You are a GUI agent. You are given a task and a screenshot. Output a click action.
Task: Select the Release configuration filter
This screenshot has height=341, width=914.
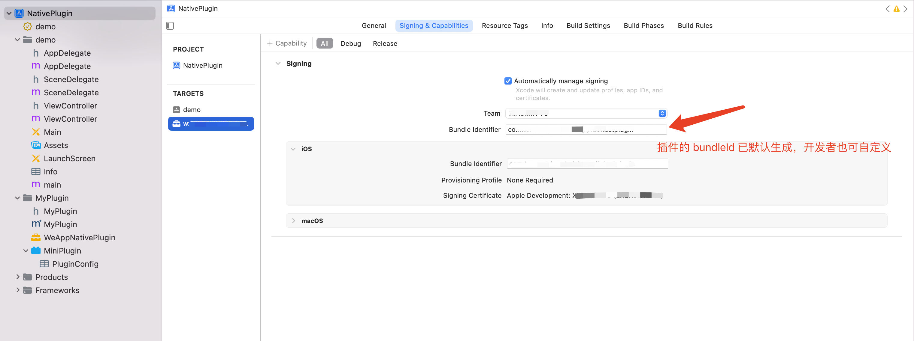[x=385, y=43]
